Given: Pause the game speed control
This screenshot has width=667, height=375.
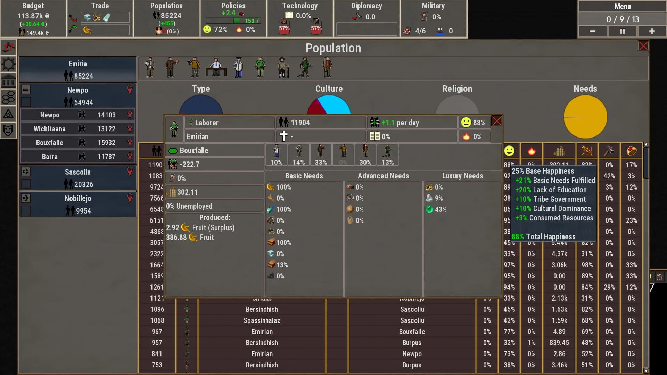Looking at the screenshot, I should pyautogui.click(x=622, y=31).
